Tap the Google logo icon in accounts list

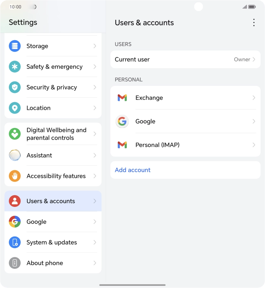122,121
